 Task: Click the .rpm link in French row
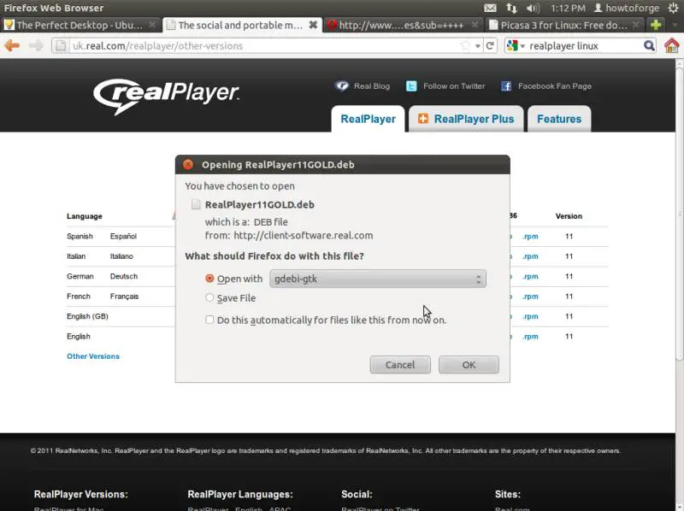[x=530, y=297]
